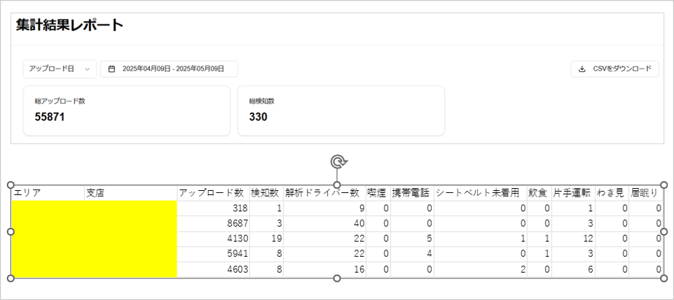Open the date range picker field
Screen dimensions: 674x300
pos(169,69)
